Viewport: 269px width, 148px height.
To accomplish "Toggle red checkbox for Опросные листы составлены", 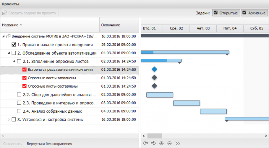I will [24, 86].
